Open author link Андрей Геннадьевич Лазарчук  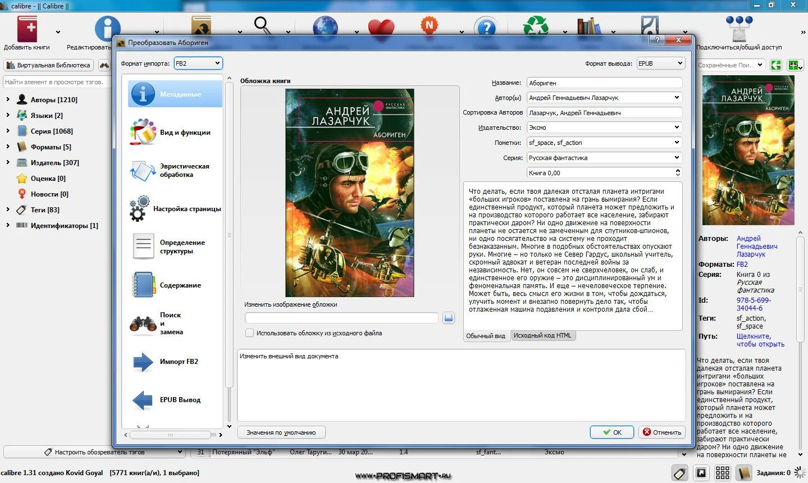757,247
